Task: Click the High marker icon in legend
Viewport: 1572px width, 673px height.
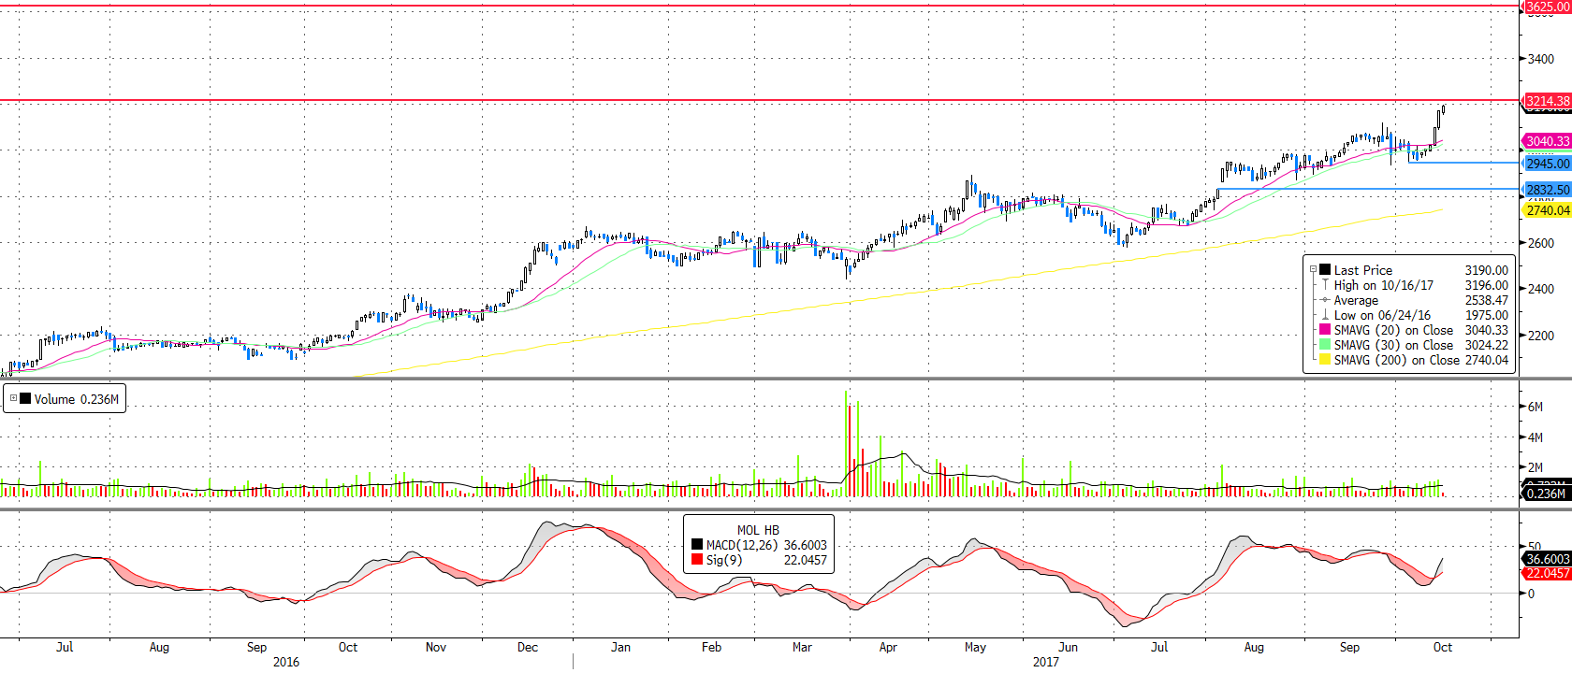Action: 1325,285
